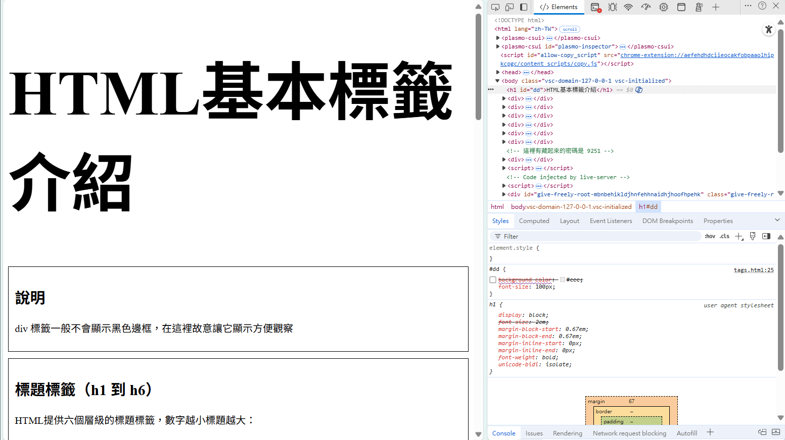The height and width of the screenshot is (440, 785).
Task: Open the chrome-extension copy.js script link
Action: pyautogui.click(x=637, y=60)
